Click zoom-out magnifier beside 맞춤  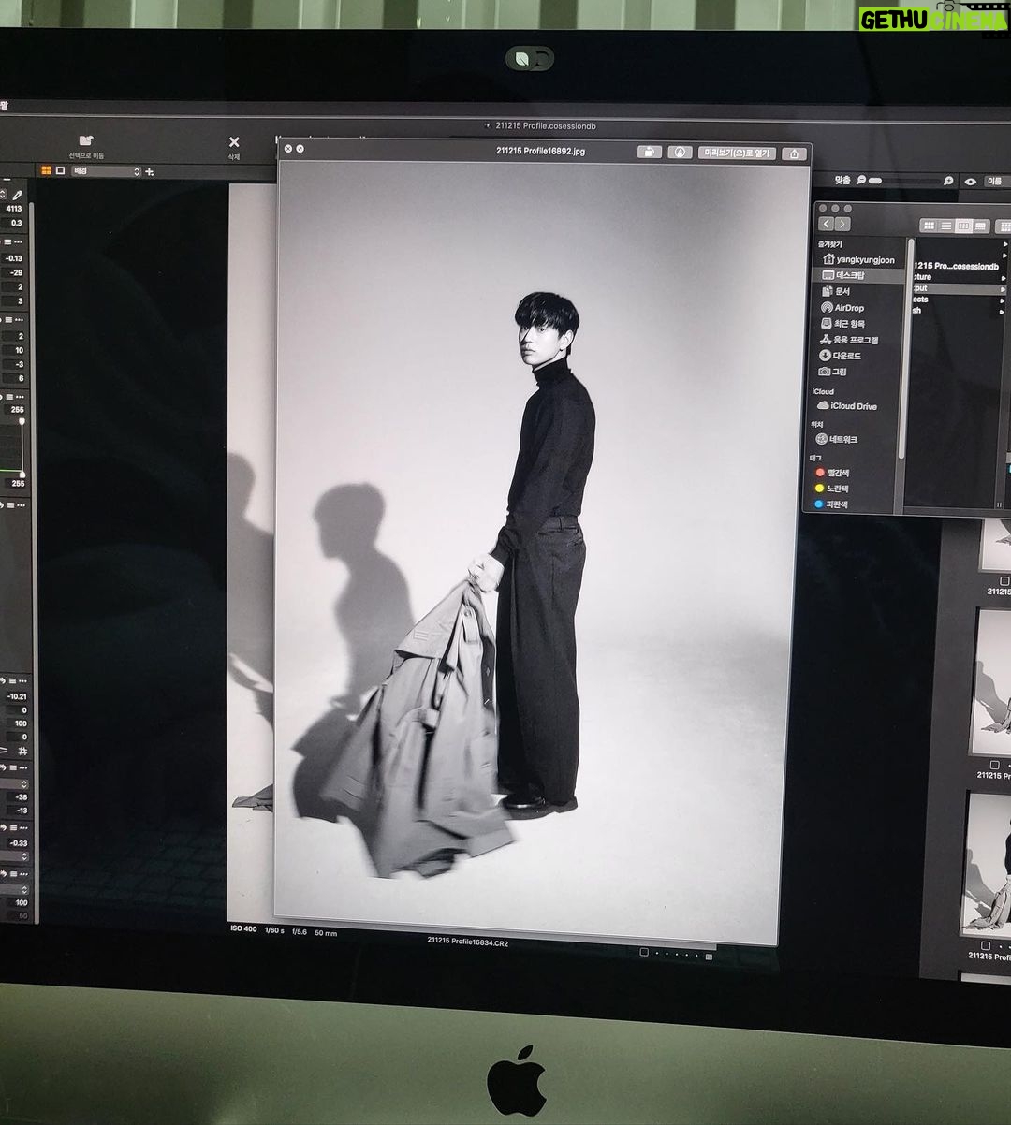(861, 180)
